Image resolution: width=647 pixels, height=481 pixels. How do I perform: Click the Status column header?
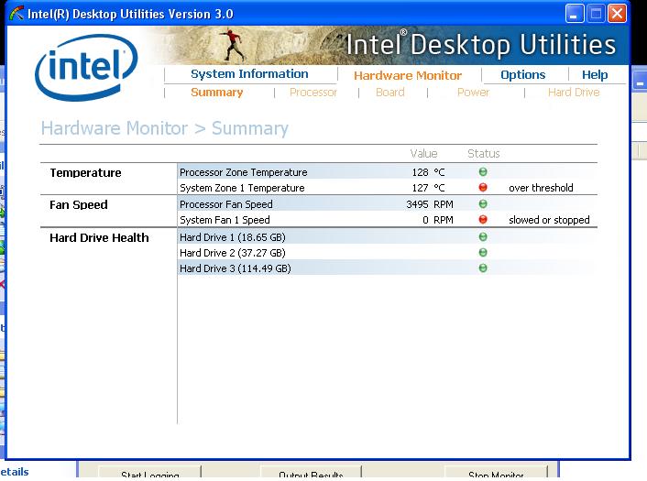(483, 153)
